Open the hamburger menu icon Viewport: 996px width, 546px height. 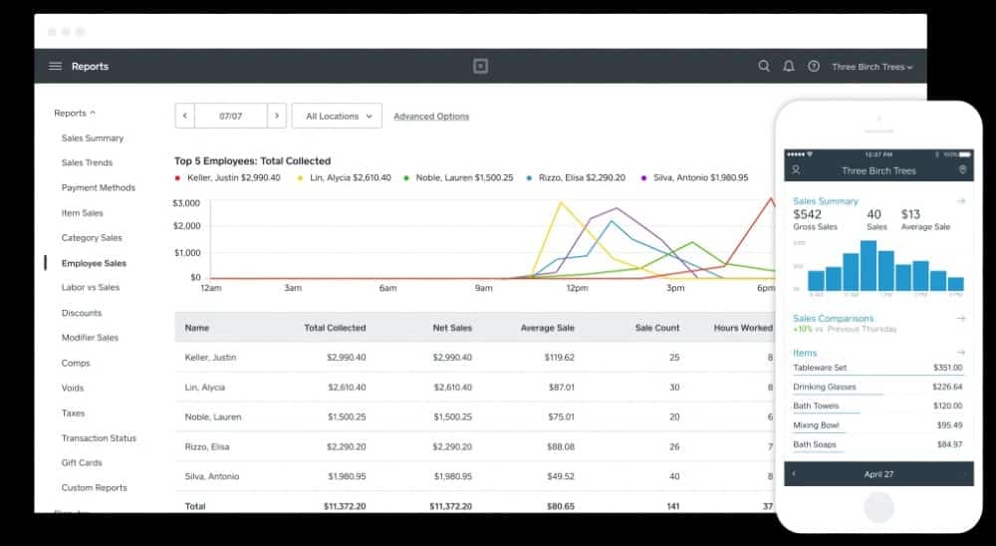tap(55, 66)
